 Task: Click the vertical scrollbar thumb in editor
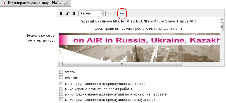222,26
